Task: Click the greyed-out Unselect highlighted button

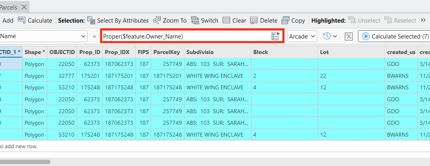Action: click(x=364, y=21)
